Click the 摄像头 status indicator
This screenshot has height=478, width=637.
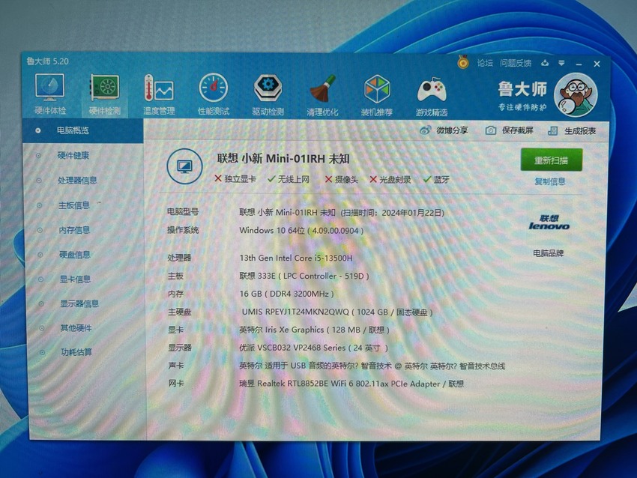coord(341,179)
